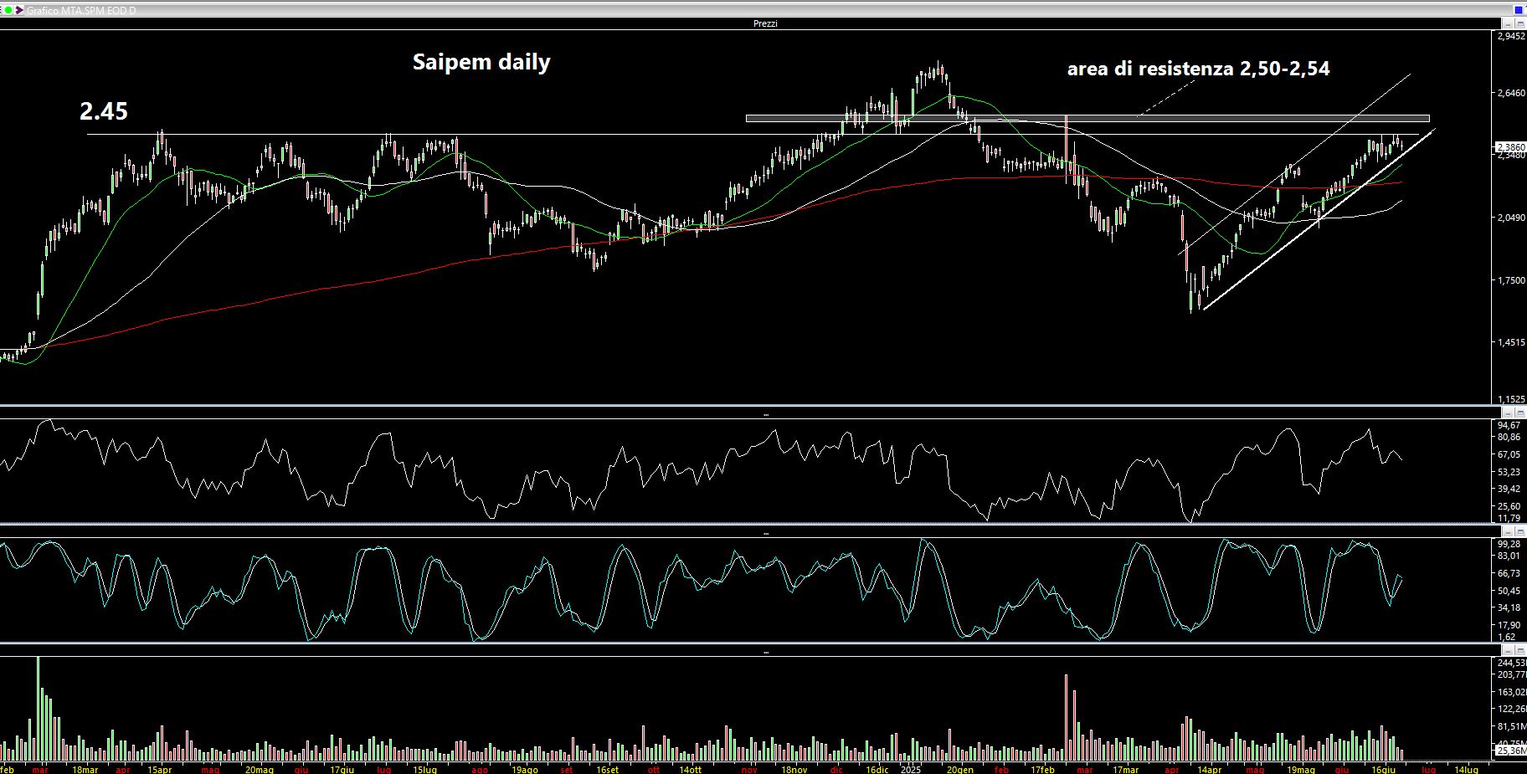Click the 1,7500 price scale value
The height and width of the screenshot is (774, 1527).
click(1511, 280)
